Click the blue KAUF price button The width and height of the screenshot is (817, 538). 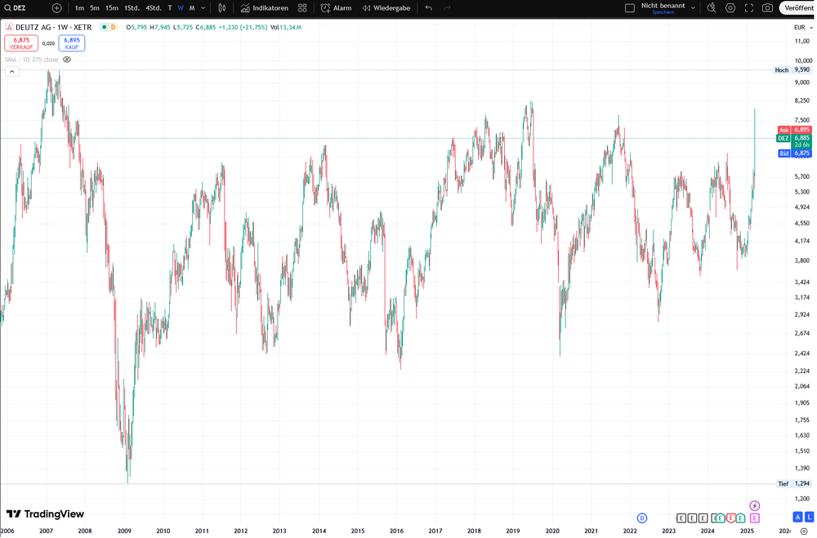pyautogui.click(x=72, y=43)
